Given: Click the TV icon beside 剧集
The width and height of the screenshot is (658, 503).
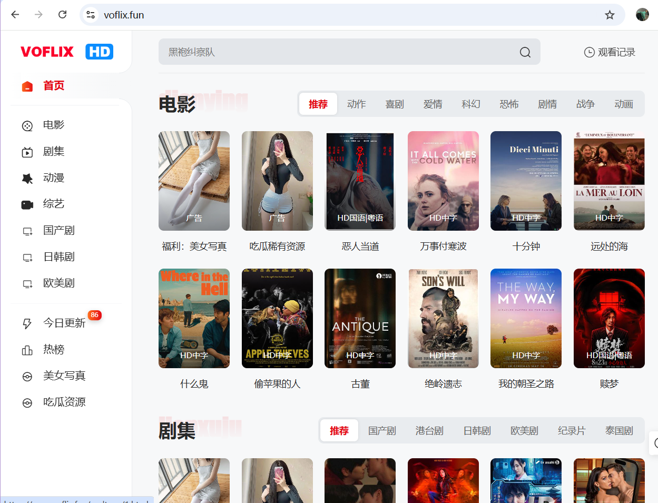Looking at the screenshot, I should [27, 152].
